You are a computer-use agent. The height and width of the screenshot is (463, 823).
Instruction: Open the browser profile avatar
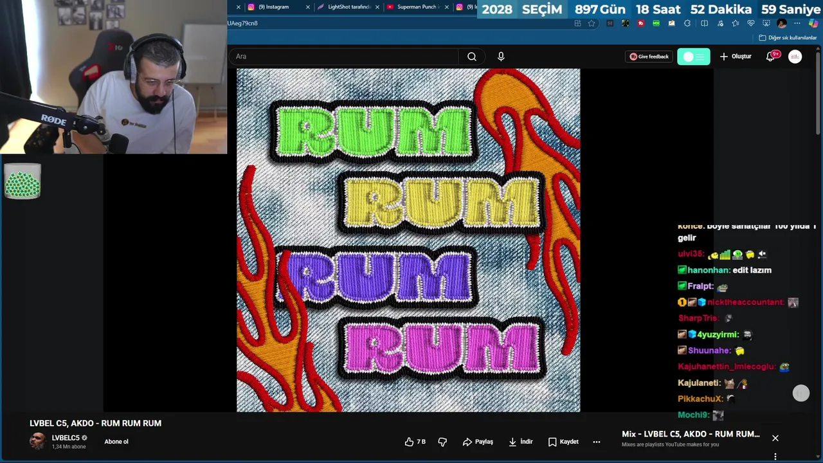(x=782, y=23)
